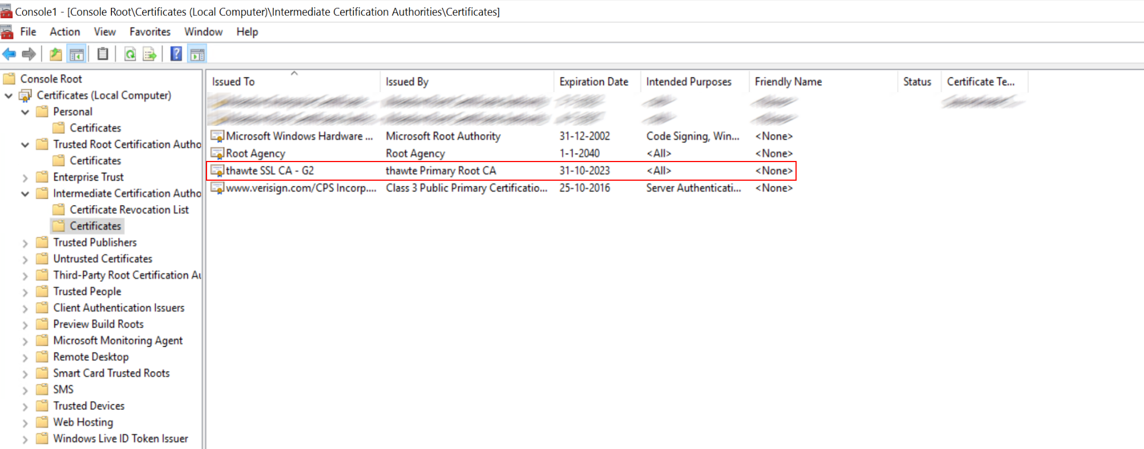Collapse the Personal store node
Screen dimensions: 1144x449
25,112
